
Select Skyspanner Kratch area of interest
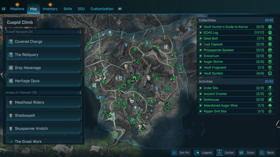point(44,129)
